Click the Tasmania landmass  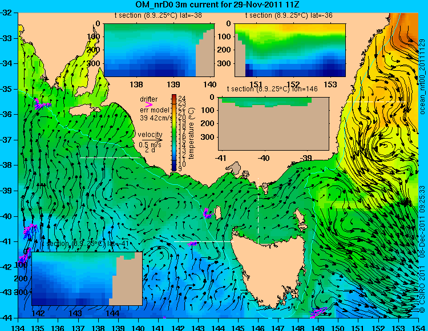tap(269, 269)
